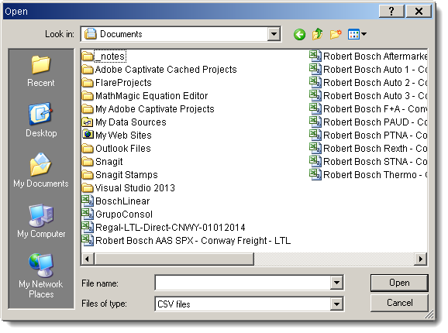Screen dimensions: 448x333
Task: Select the Snagit Stamps folder
Action: [119, 174]
